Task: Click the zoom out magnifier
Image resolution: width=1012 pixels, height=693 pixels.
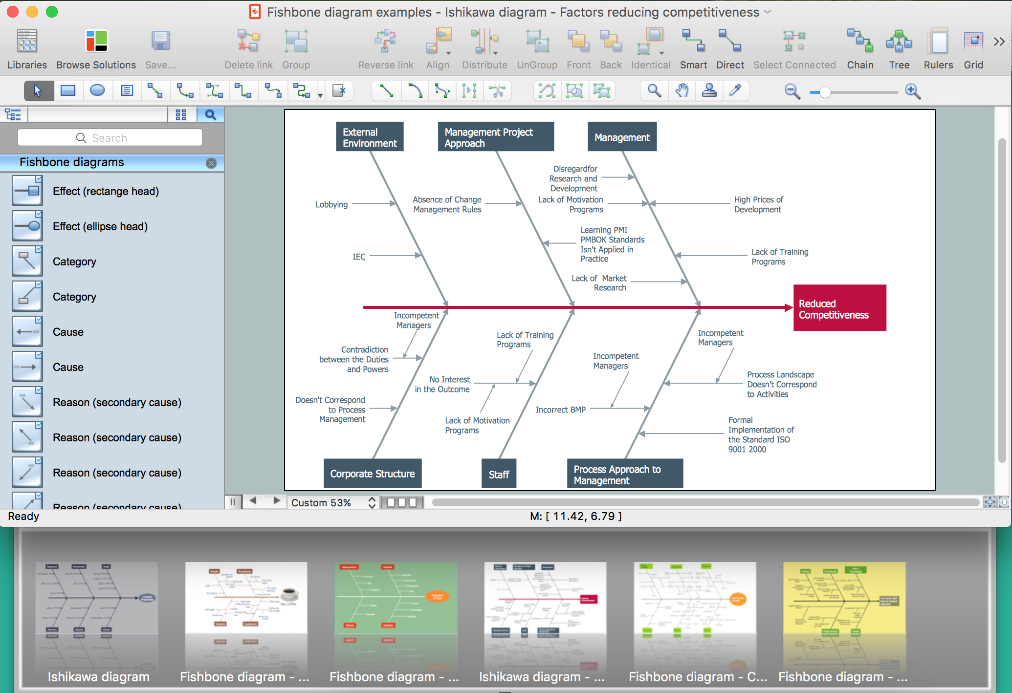Action: (x=792, y=92)
